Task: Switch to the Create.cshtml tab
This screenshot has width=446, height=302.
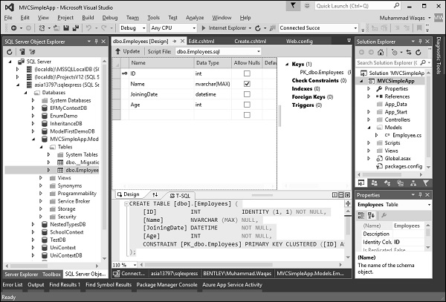Action: click(252, 42)
